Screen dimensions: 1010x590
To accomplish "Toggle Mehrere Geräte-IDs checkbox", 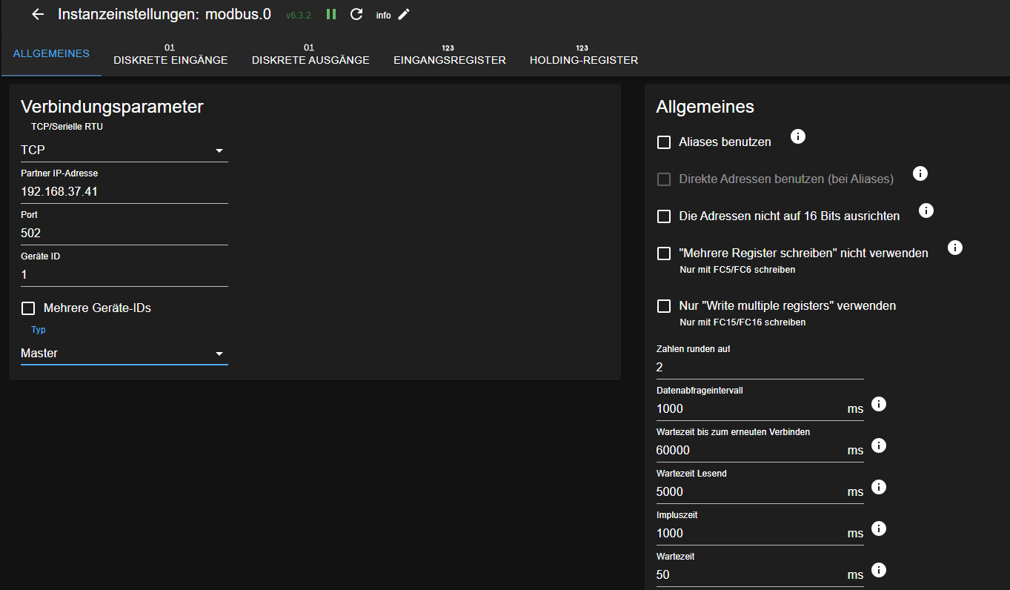I will 28,308.
